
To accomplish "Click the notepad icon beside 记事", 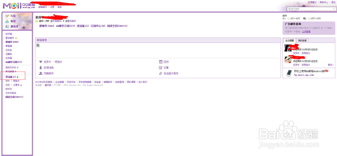I will click(160, 68).
